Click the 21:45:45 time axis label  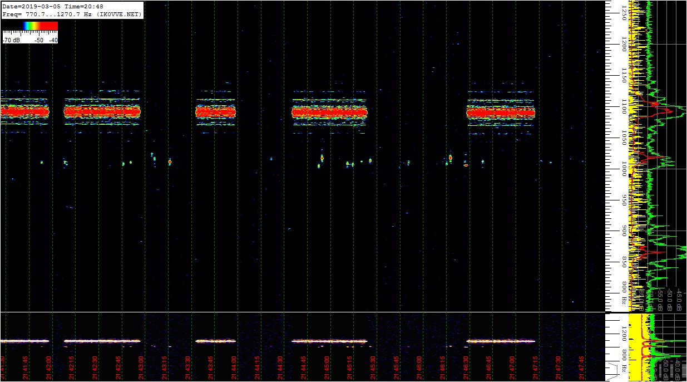click(x=396, y=366)
